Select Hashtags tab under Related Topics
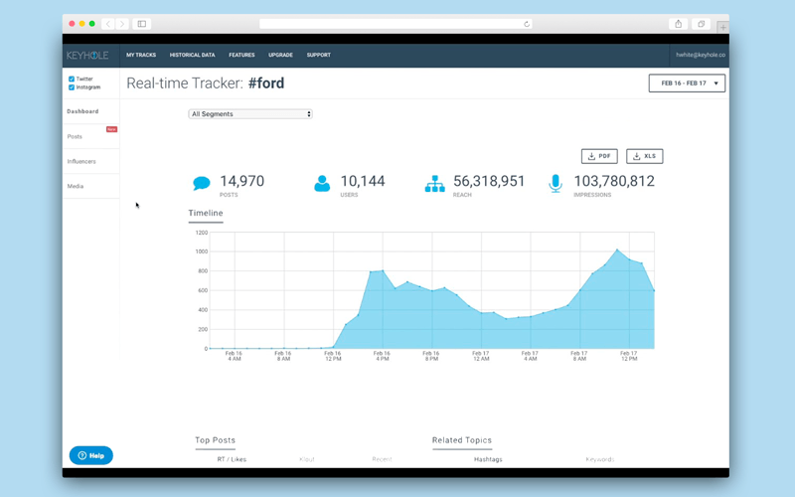The width and height of the screenshot is (795, 497). point(488,459)
